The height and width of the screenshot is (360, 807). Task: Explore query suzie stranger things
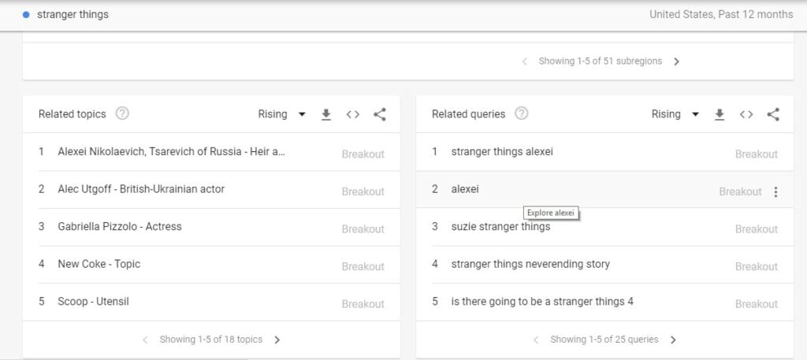pyautogui.click(x=500, y=226)
